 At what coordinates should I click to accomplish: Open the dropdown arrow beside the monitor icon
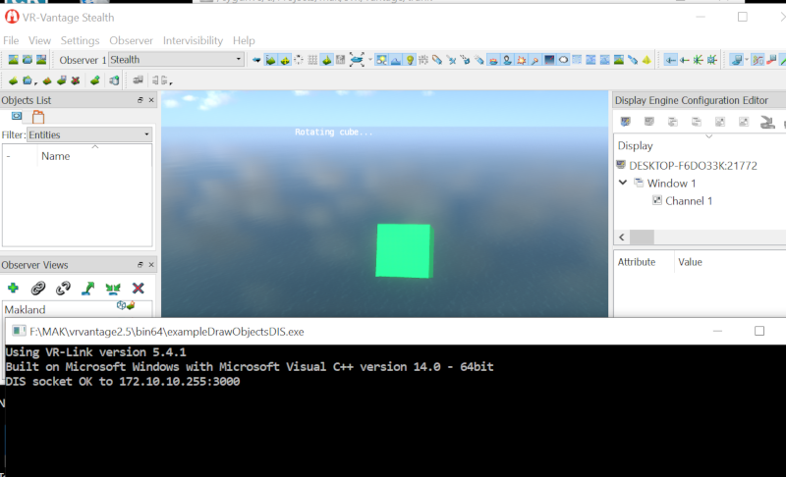coord(747,60)
